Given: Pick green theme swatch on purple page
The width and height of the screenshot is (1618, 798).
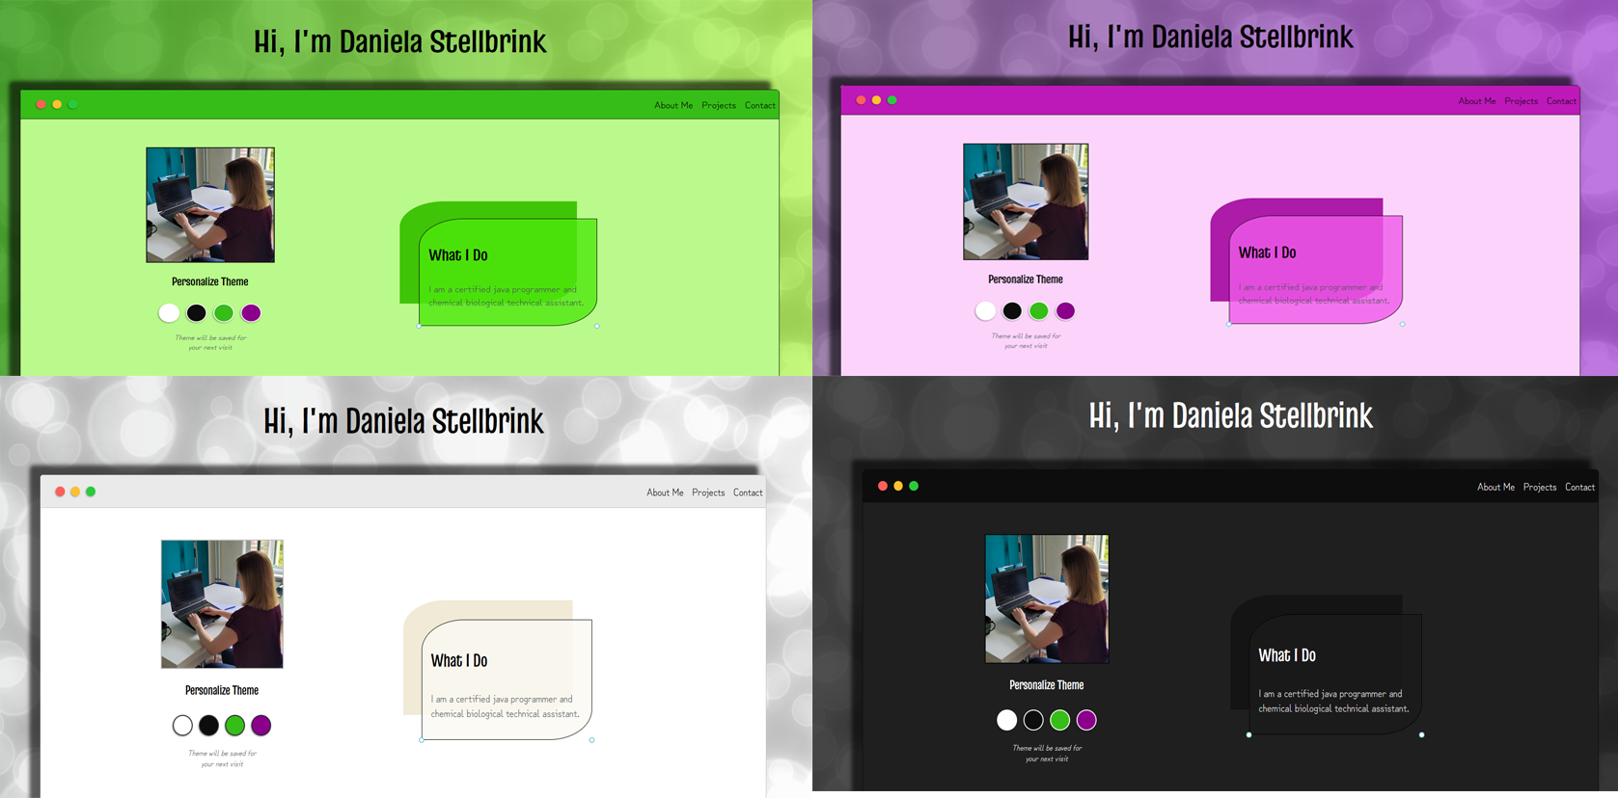Looking at the screenshot, I should pos(1038,311).
